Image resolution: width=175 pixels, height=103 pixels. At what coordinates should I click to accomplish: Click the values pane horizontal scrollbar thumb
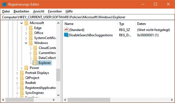click(89, 100)
